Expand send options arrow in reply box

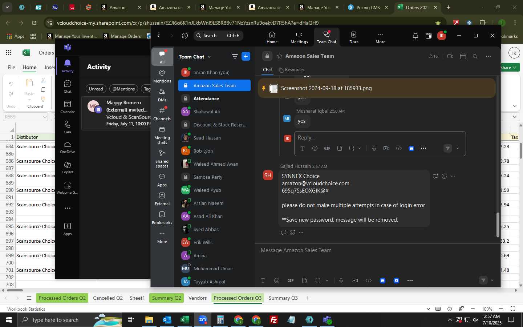click(x=458, y=148)
